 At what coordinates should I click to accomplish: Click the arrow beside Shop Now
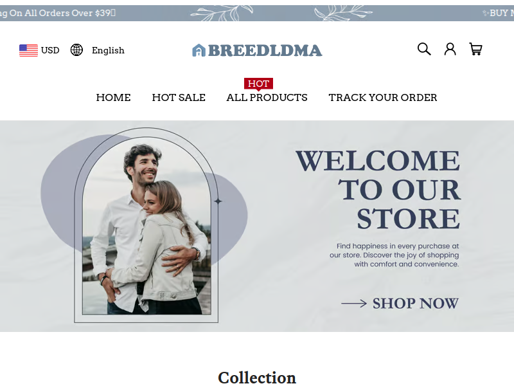[354, 304]
